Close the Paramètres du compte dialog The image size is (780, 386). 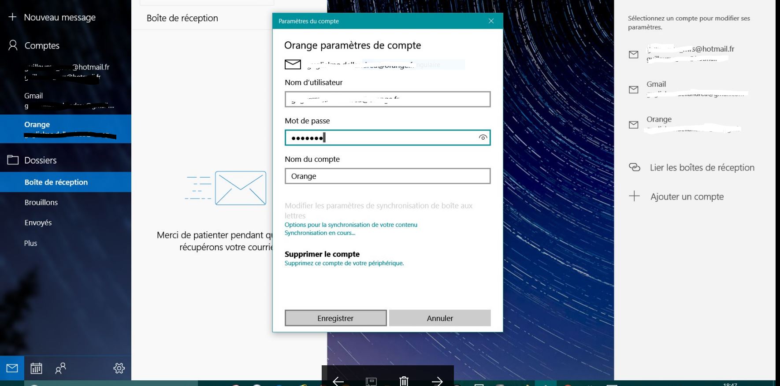(x=491, y=21)
